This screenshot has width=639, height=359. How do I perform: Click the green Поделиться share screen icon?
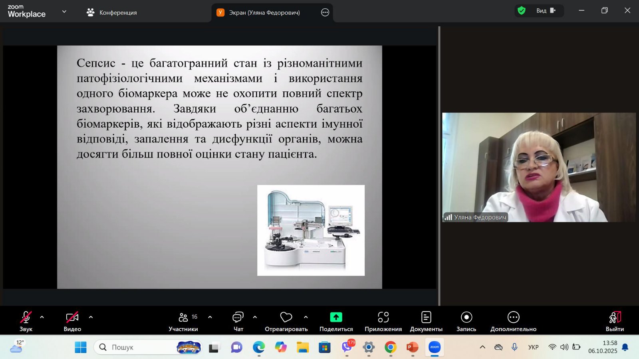pos(336,318)
